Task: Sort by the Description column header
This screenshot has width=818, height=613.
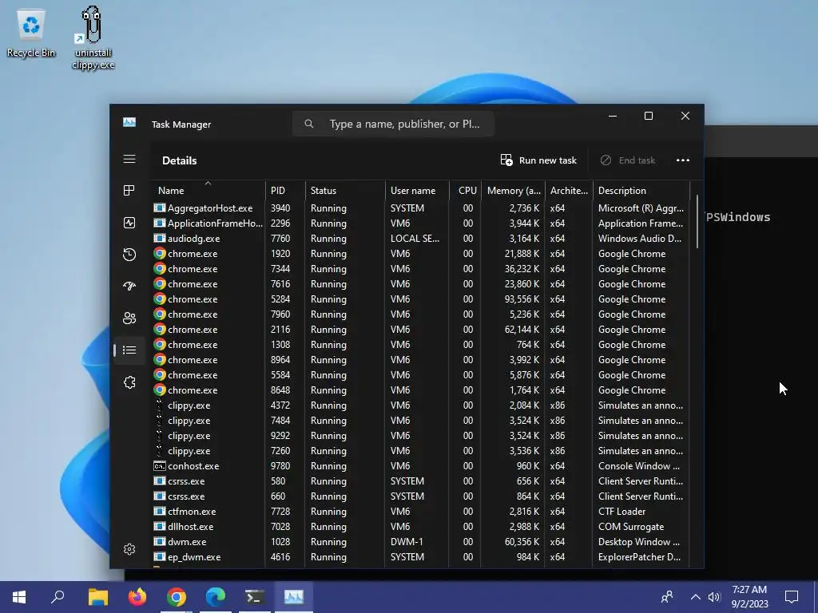Action: (641, 190)
